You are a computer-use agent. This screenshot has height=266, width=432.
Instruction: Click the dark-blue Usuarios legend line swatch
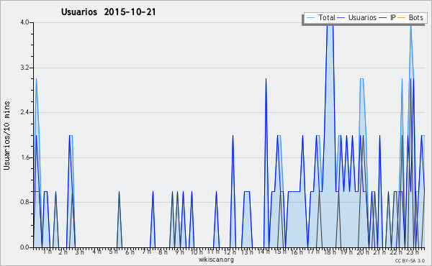coord(341,18)
